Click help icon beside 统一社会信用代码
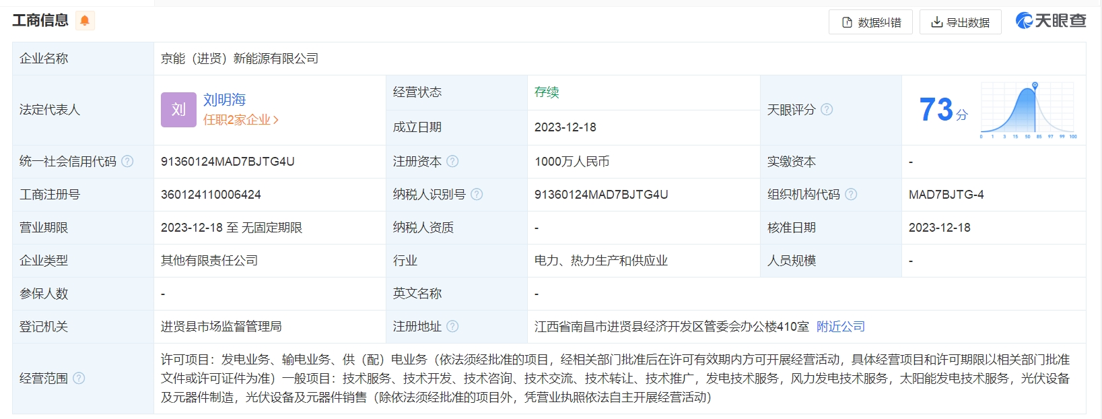1102x419 pixels. click(x=127, y=162)
